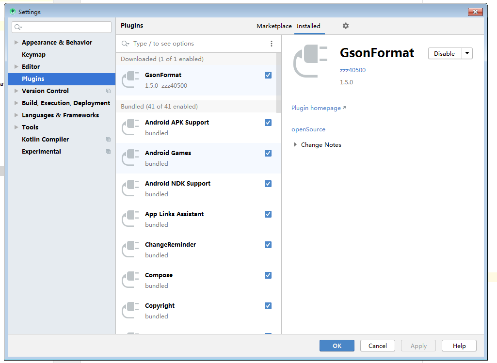Select the Compose plugin name
Image resolution: width=497 pixels, height=363 pixels.
click(x=159, y=275)
